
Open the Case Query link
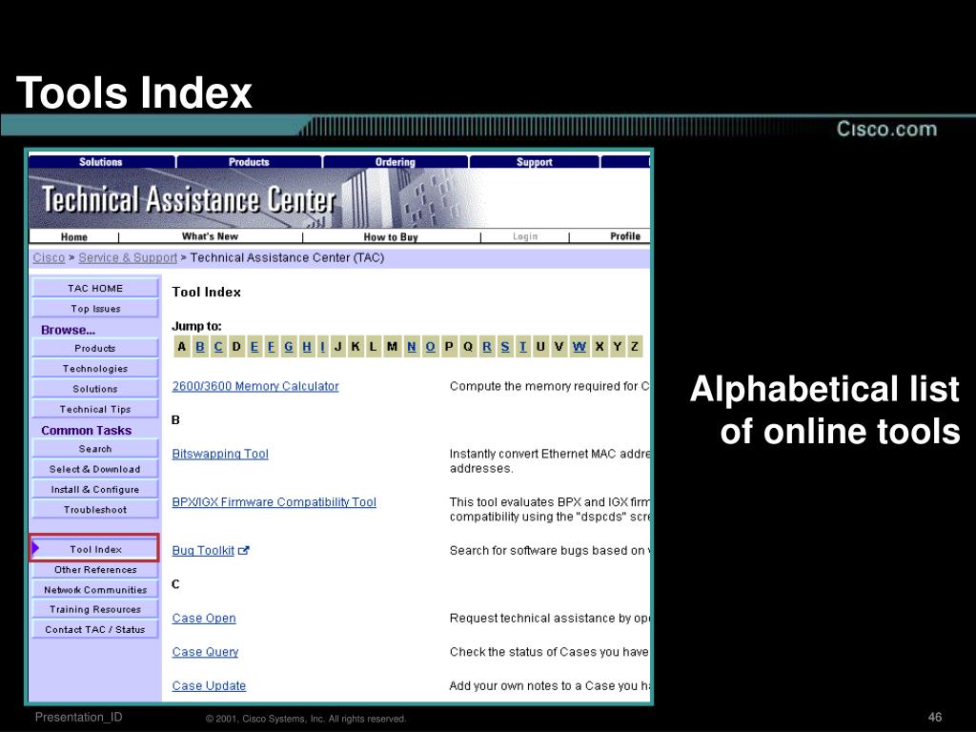205,652
